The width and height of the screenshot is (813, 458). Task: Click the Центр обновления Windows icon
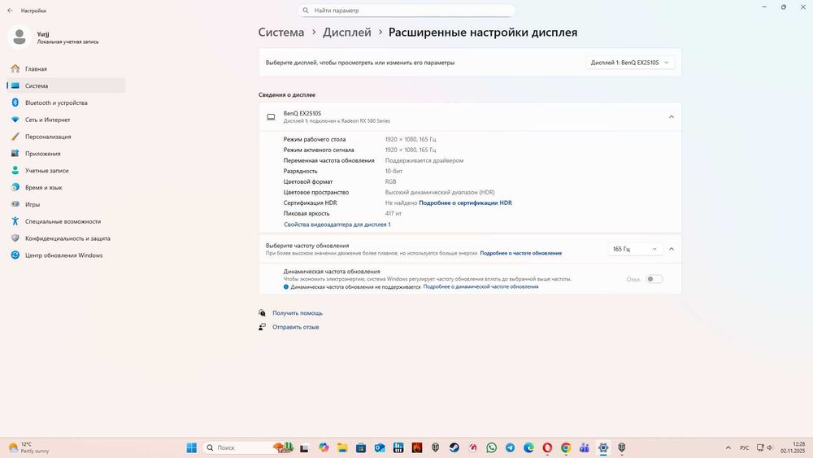[15, 255]
